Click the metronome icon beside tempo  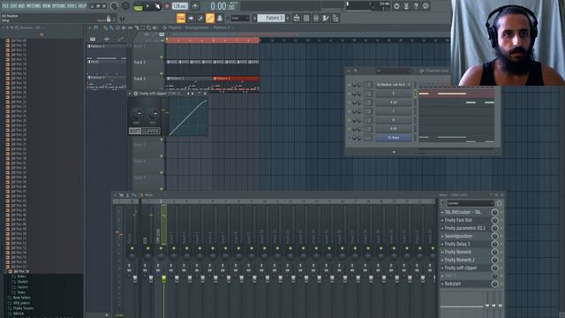(195, 6)
